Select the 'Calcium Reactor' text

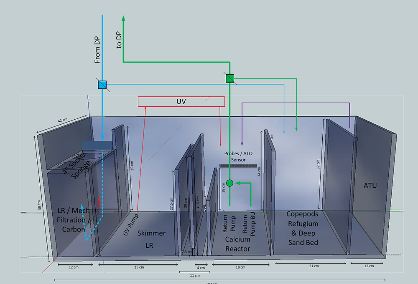(x=237, y=244)
